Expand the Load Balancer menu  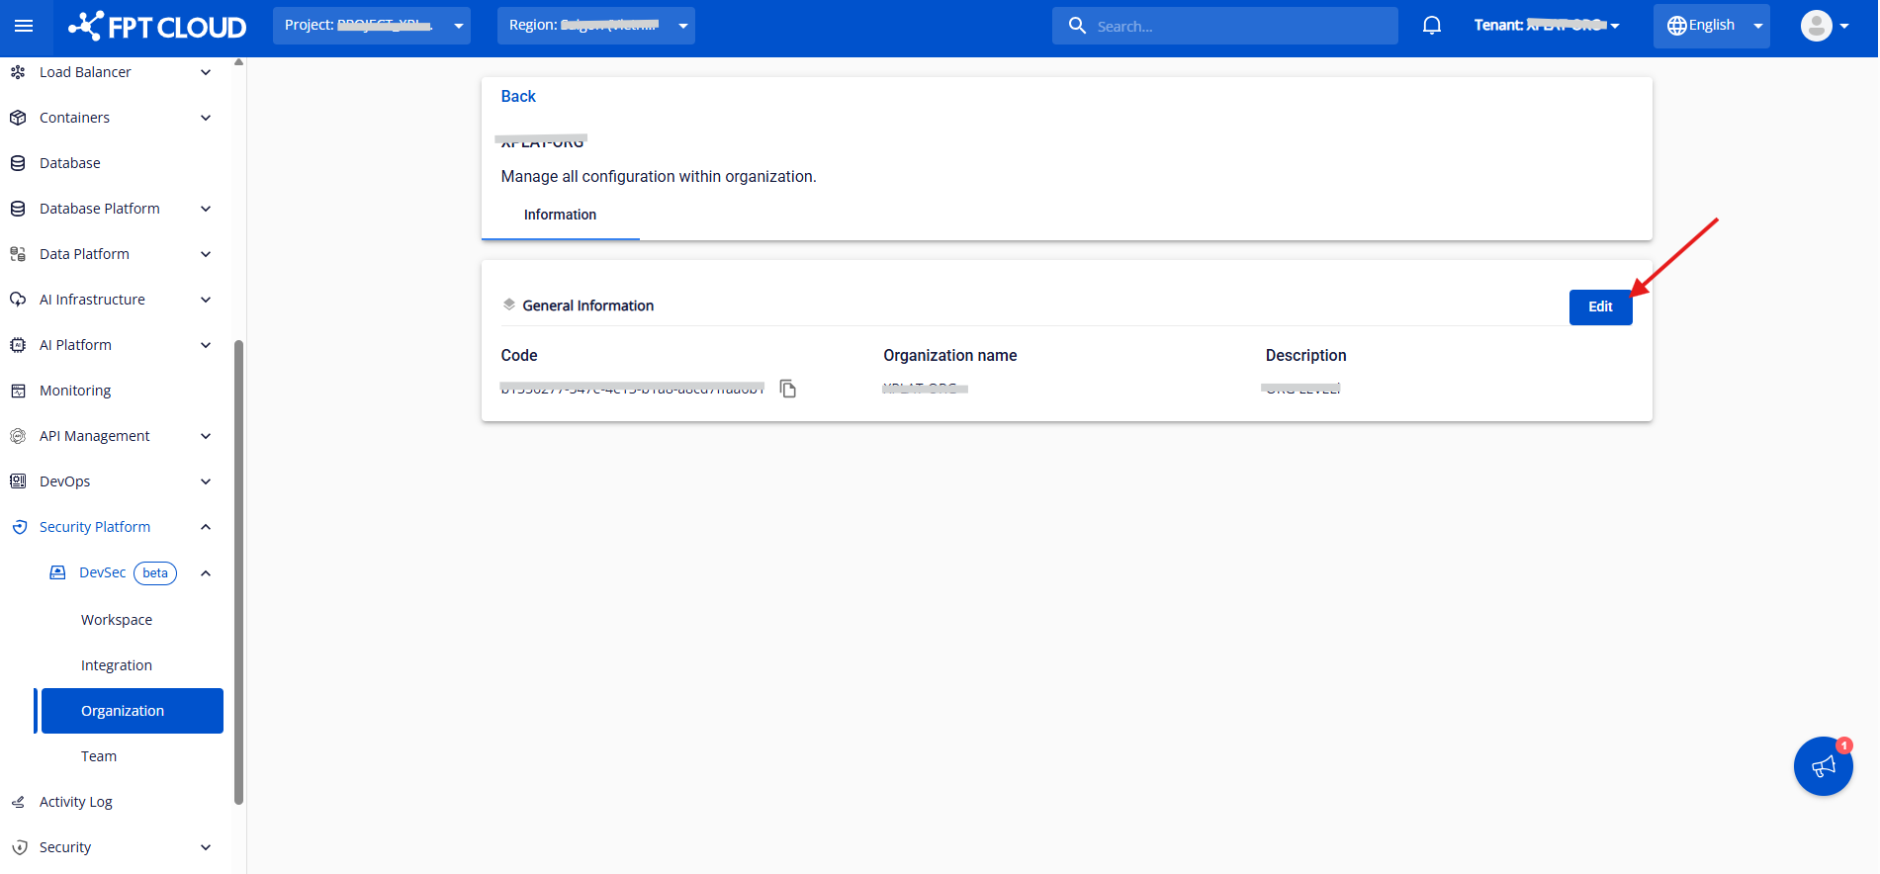206,72
